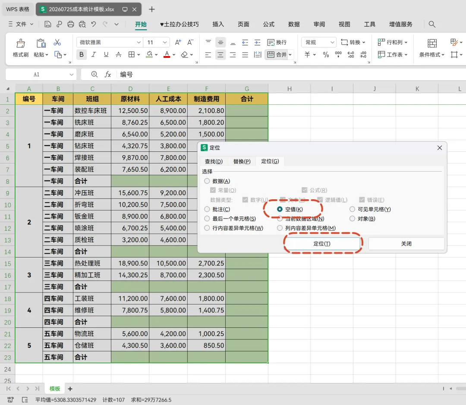Click the Percent style icon
Viewport: 466px width, 405px height.
click(326, 55)
